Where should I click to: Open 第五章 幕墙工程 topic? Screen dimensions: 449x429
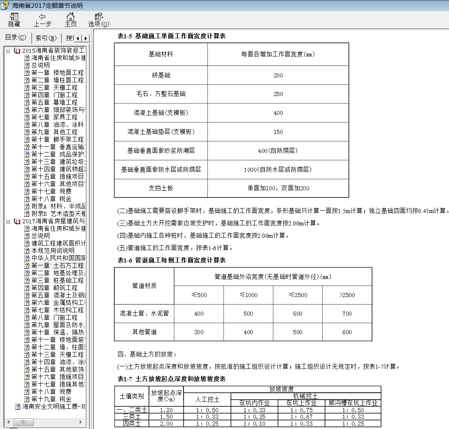click(54, 103)
